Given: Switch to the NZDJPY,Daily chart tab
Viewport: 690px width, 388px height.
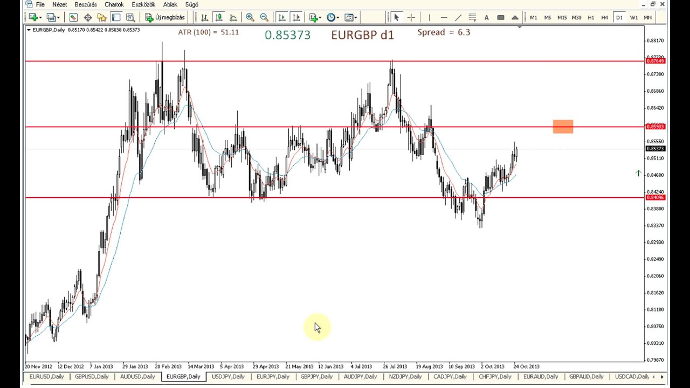Looking at the screenshot, I should point(405,377).
